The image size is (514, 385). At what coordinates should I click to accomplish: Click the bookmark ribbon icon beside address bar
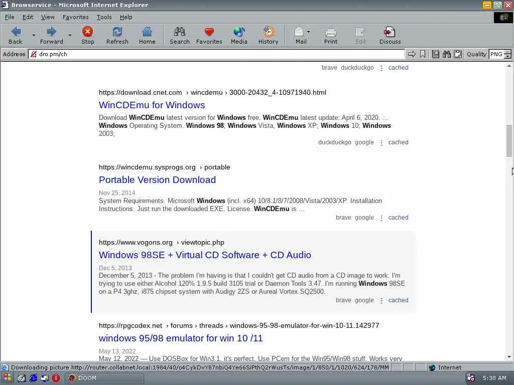(x=423, y=54)
